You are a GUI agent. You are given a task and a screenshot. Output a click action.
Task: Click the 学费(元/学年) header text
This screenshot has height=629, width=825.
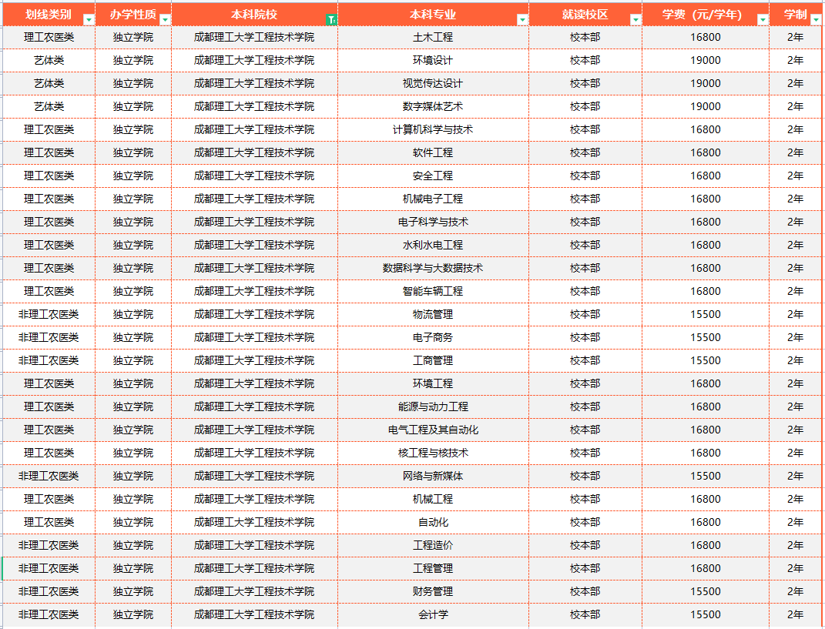pos(703,15)
